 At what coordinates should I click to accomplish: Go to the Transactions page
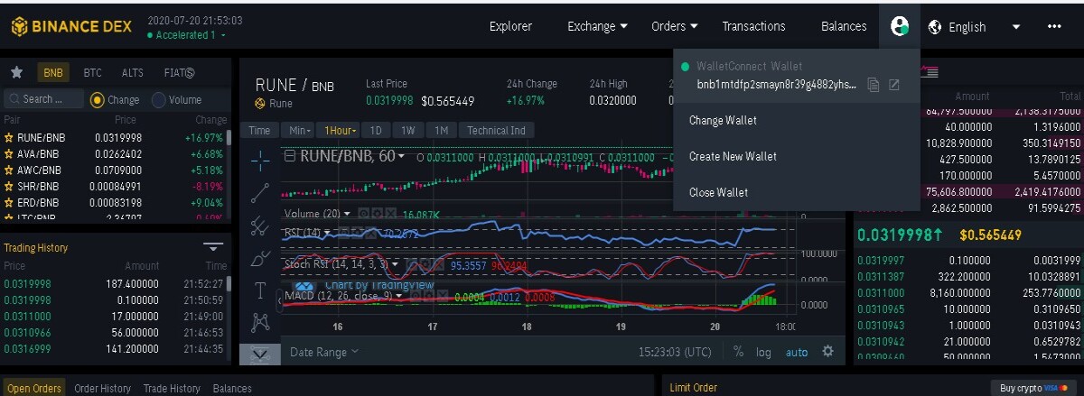tap(753, 26)
